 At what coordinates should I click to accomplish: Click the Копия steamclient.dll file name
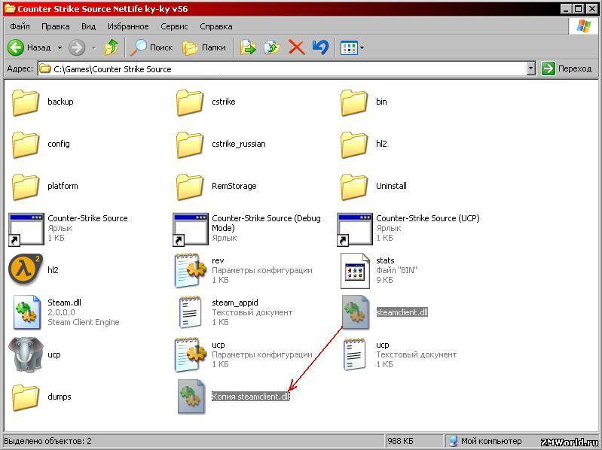pos(251,397)
